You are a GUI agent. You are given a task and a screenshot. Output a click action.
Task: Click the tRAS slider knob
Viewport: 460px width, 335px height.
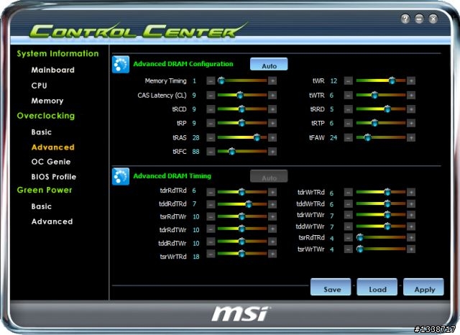pyautogui.click(x=257, y=137)
